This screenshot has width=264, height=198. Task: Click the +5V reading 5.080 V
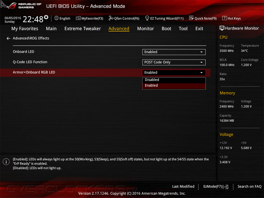[246, 148]
